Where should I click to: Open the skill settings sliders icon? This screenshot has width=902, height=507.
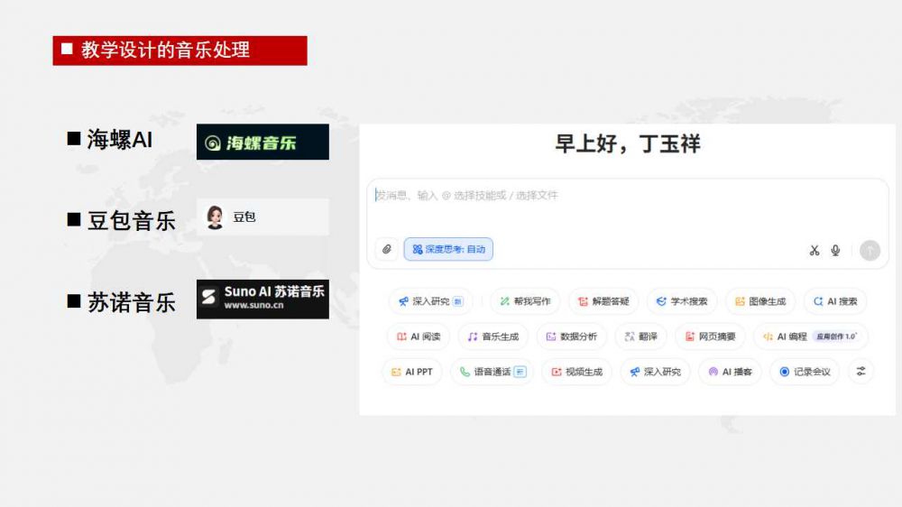click(861, 371)
